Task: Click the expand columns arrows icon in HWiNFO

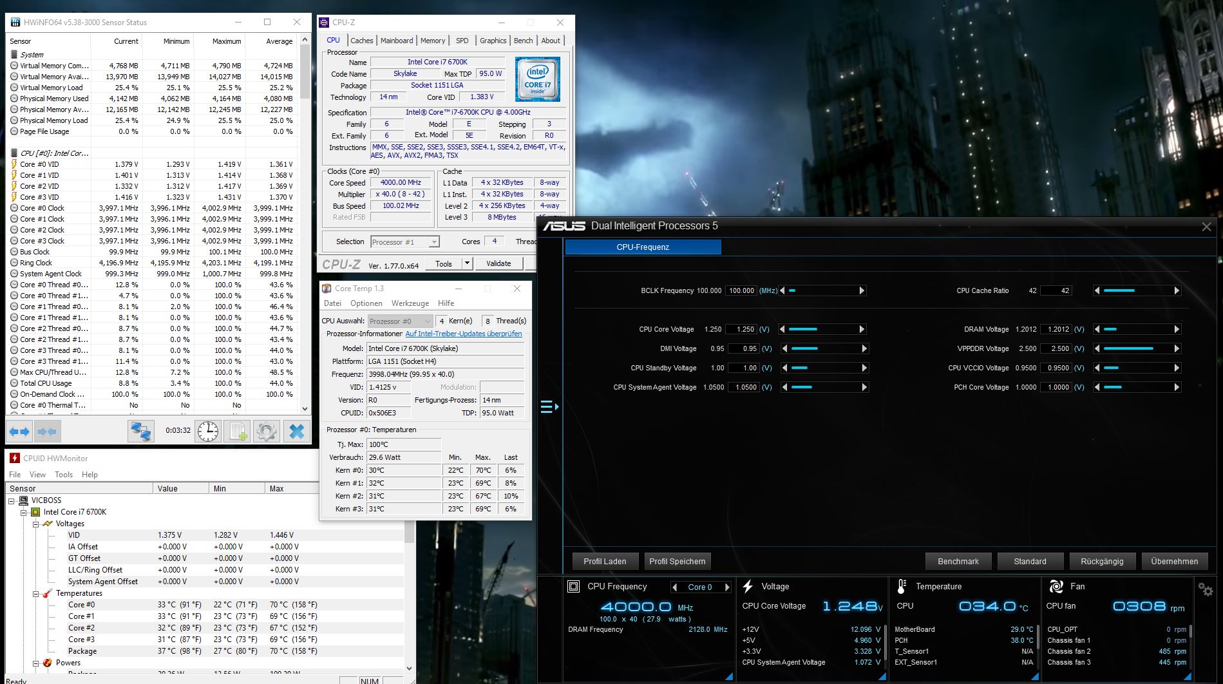Action: [19, 431]
